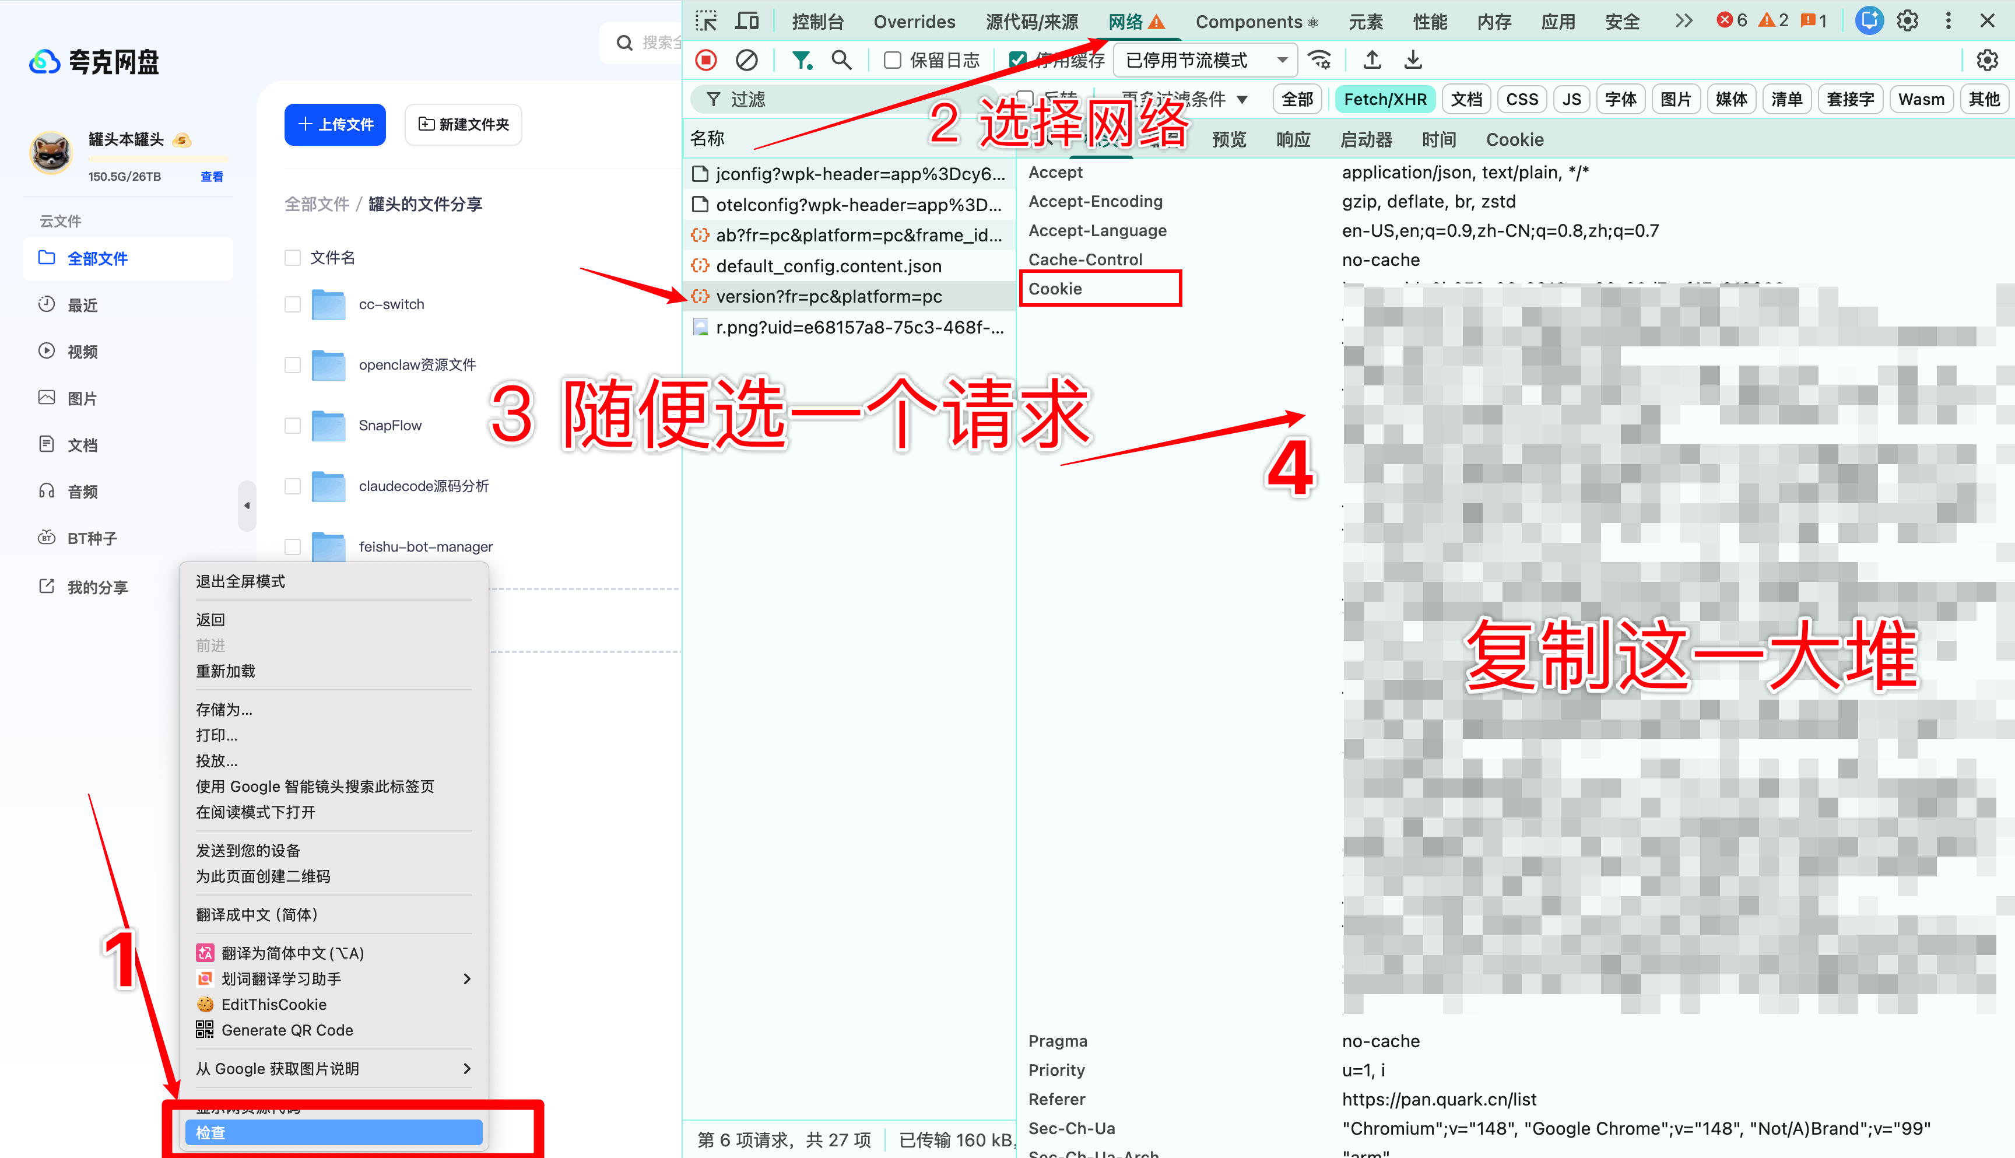The image size is (2015, 1158).
Task: Open network search magnifier
Action: click(x=841, y=59)
